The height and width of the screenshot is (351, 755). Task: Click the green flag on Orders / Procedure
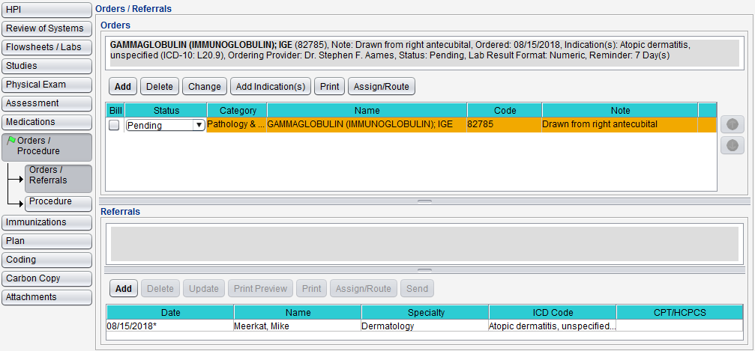(x=11, y=140)
